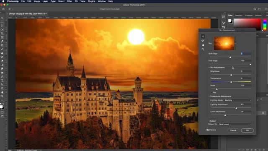The width and height of the screenshot is (268, 151).
Task: Click the Scale value field
Action: coord(246,86)
